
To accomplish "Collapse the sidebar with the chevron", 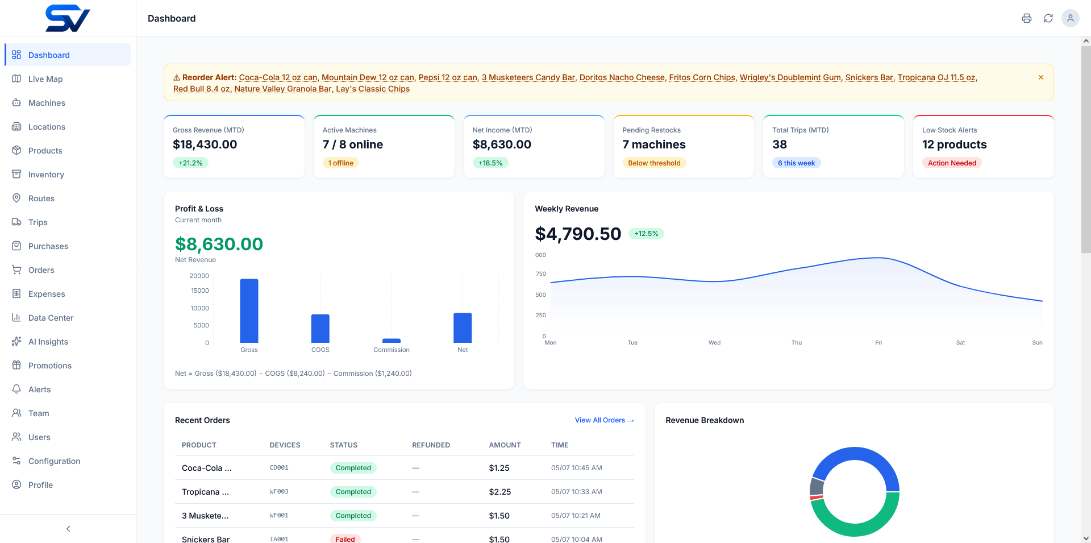I will point(68,529).
